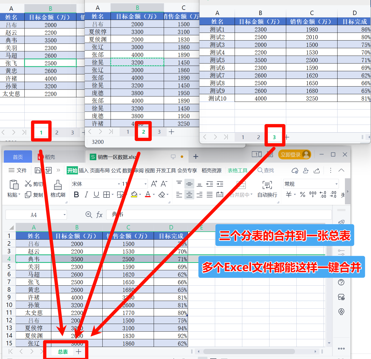371x359 pixels.
Task: Open the Name Box dropdown arrow
Action: [64, 215]
